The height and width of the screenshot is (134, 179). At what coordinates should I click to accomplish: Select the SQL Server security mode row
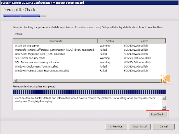89,58
